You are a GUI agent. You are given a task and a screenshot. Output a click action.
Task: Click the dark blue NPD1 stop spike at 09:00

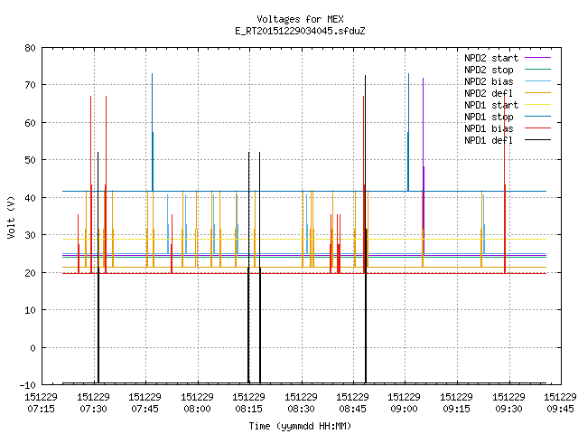point(408,132)
